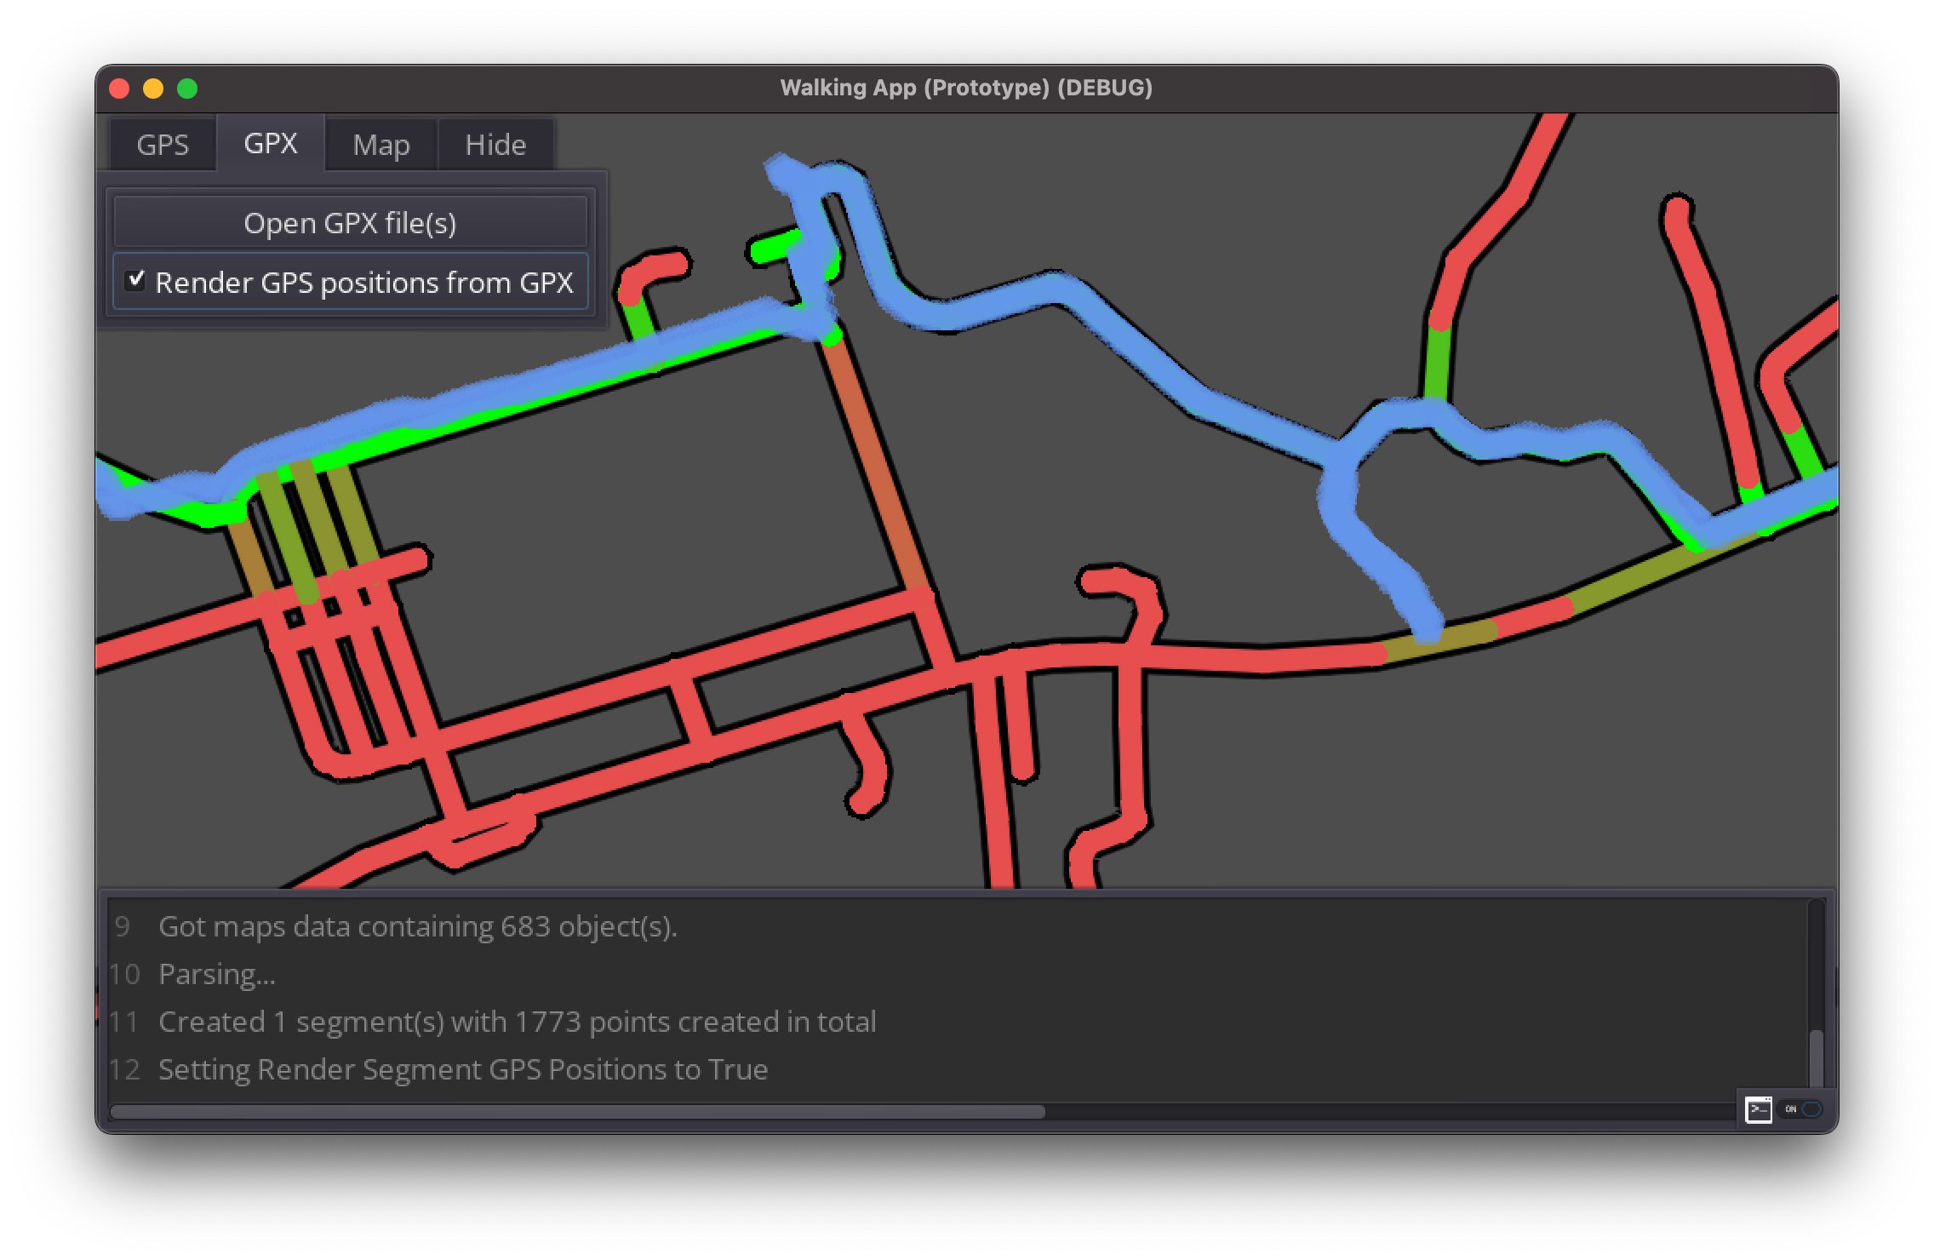1934x1260 pixels.
Task: Click the console terminal icon
Action: pyautogui.click(x=1758, y=1109)
